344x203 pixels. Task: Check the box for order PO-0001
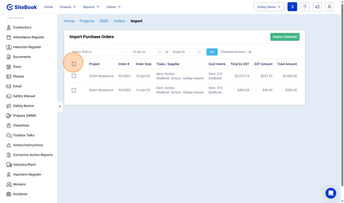click(x=74, y=76)
